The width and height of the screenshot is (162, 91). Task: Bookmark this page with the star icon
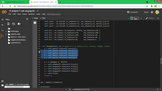pos(147,6)
